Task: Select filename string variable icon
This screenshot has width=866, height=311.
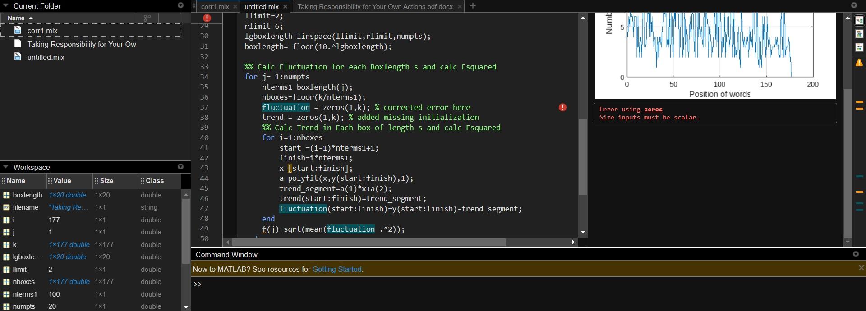Action: click(x=6, y=207)
